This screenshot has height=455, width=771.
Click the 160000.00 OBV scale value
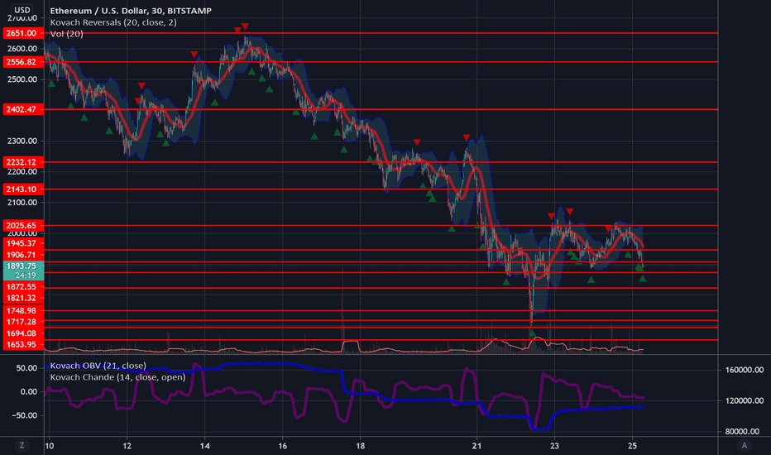coord(745,370)
